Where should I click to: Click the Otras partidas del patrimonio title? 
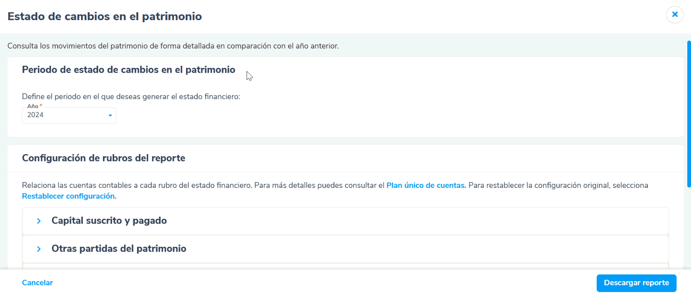[119, 249]
